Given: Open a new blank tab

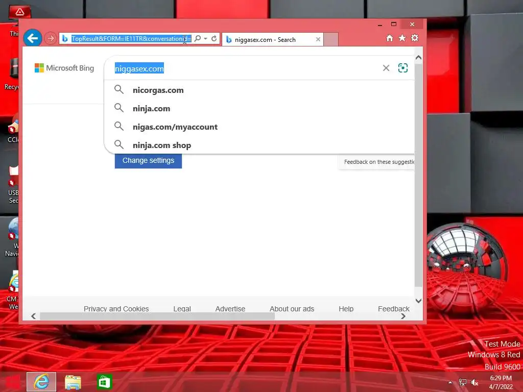Looking at the screenshot, I should (x=331, y=39).
